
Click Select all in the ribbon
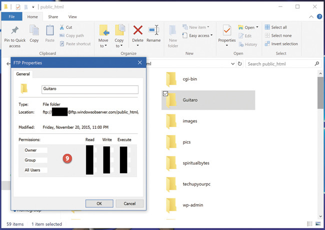[278, 28]
